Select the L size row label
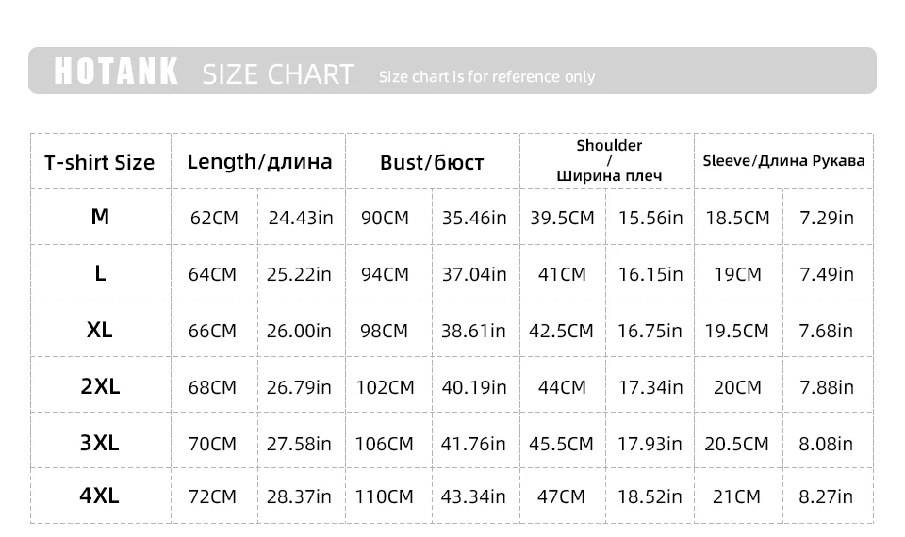 click(x=100, y=273)
